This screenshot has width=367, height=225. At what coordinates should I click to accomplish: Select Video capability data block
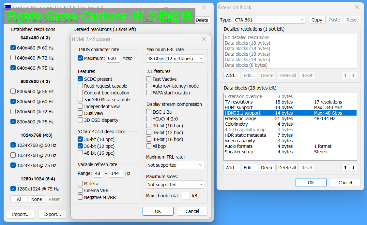(x=290, y=141)
